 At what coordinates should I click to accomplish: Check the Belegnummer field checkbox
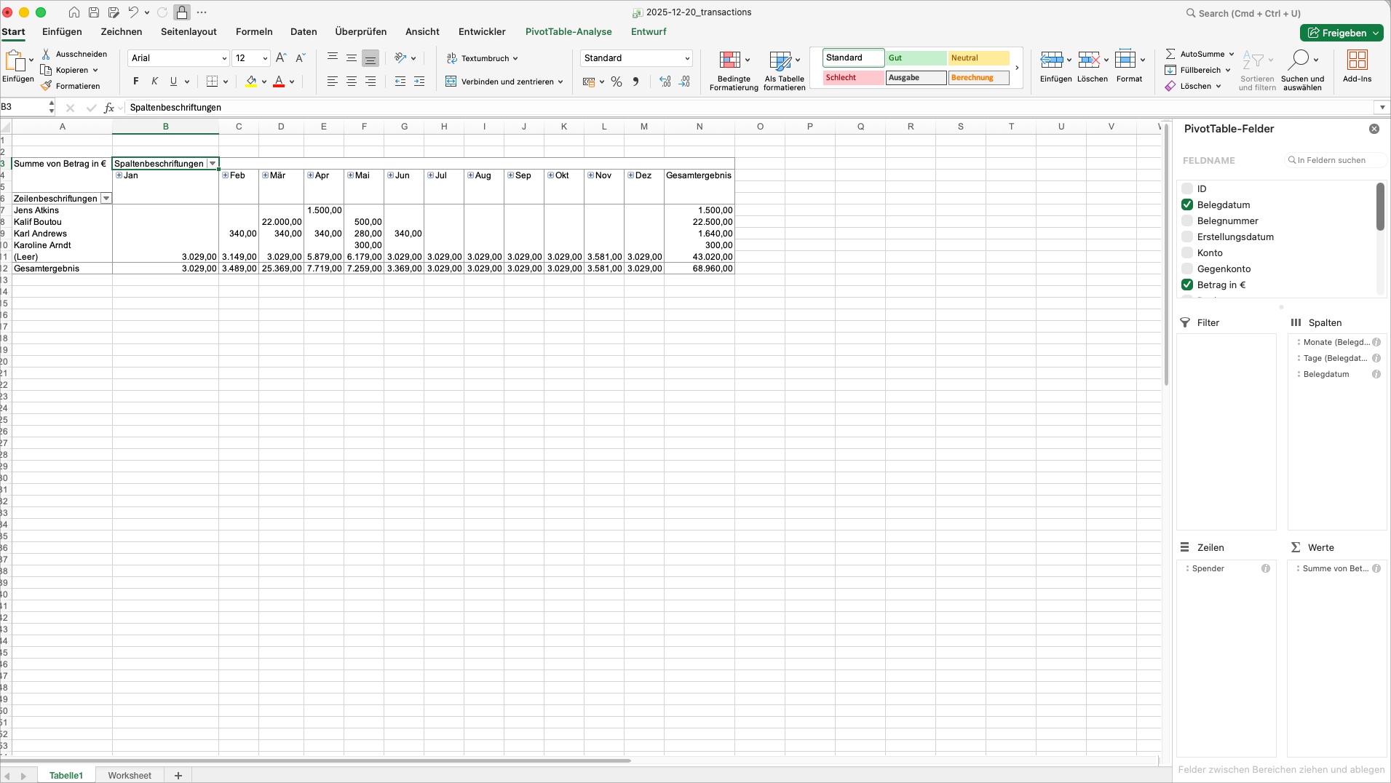pos(1187,220)
